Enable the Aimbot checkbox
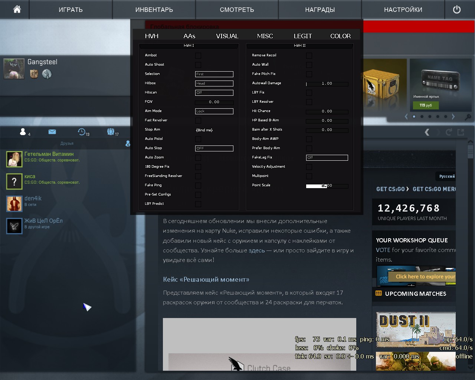This screenshot has width=475, height=380. click(198, 56)
